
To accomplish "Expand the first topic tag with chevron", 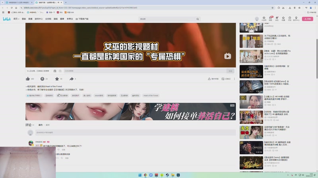I will (x=34, y=95).
